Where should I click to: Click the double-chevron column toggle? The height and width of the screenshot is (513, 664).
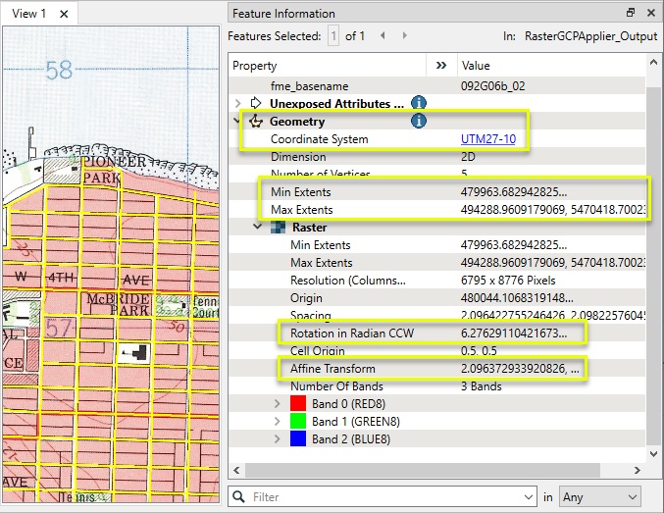[441, 66]
